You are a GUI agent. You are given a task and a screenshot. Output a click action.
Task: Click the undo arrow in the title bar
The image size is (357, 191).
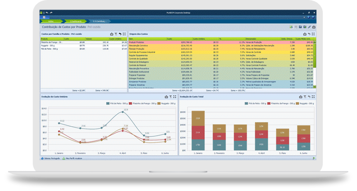tap(47, 13)
